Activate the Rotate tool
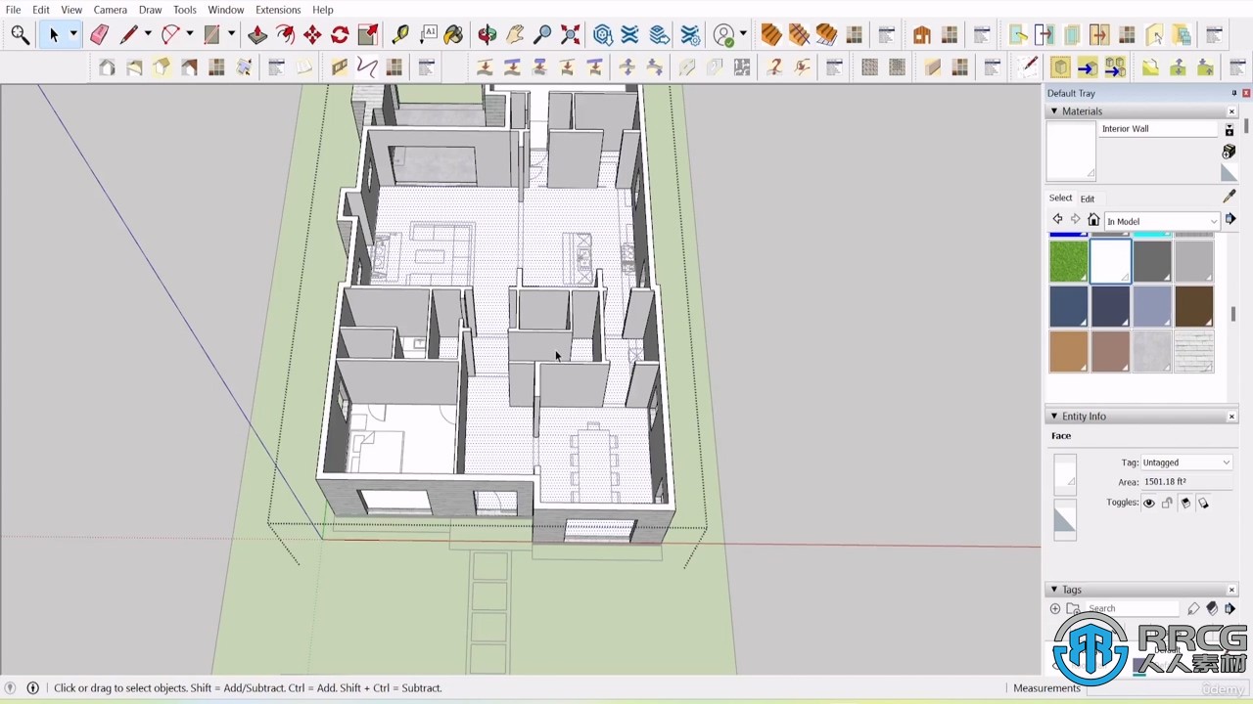This screenshot has height=704, width=1253. (x=340, y=35)
